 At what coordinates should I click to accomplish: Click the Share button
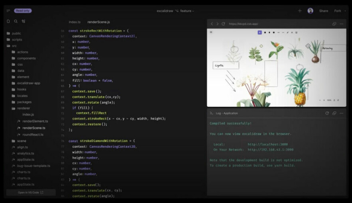(324, 11)
